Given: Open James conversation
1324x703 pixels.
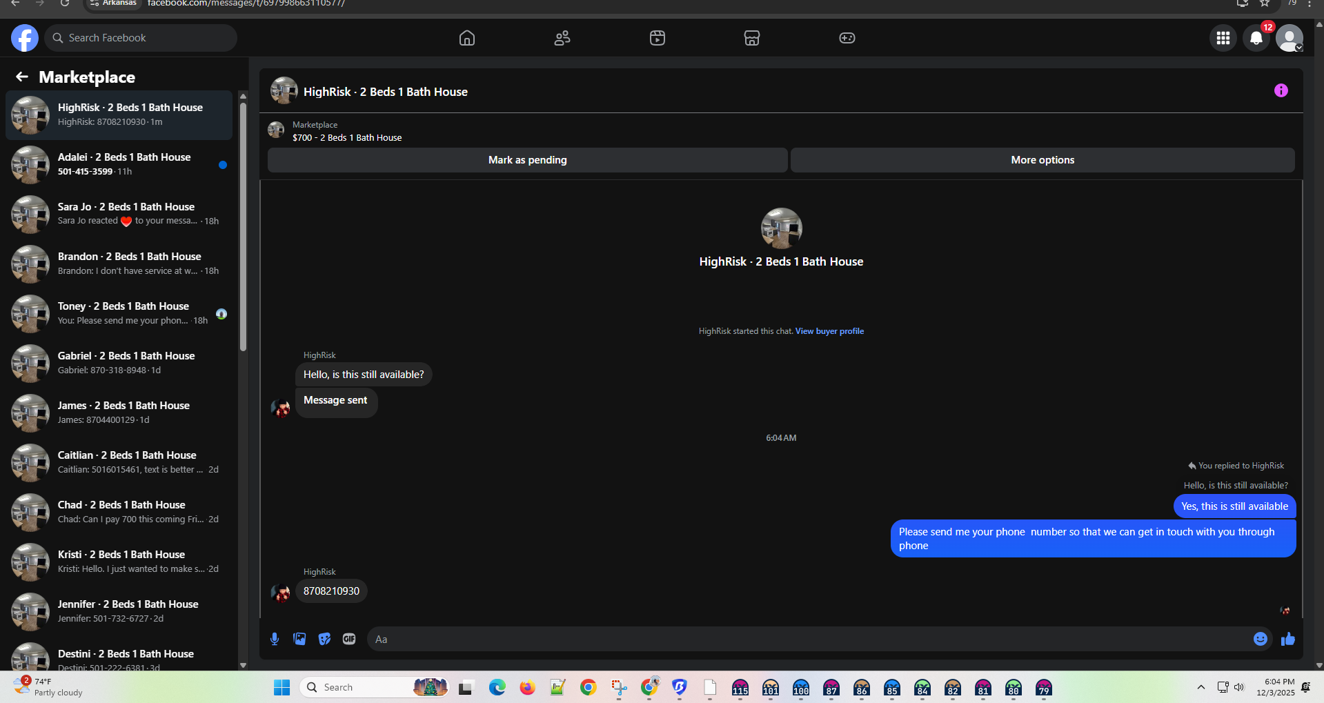Looking at the screenshot, I should [119, 413].
